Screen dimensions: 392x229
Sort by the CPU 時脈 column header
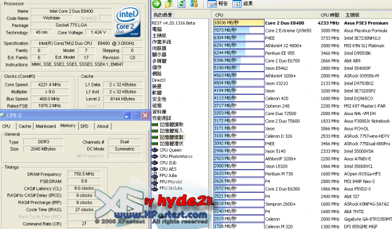point(330,15)
